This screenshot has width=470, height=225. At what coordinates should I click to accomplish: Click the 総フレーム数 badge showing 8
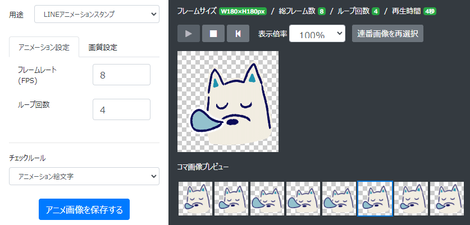coord(322,12)
